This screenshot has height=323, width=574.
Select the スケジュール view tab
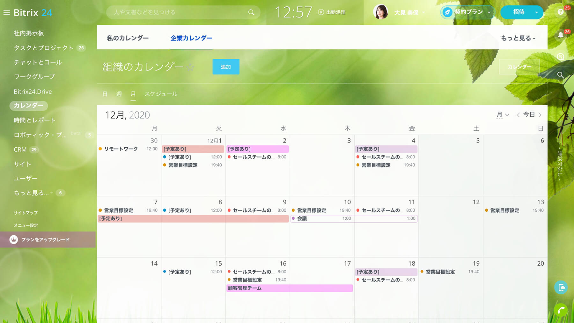pyautogui.click(x=161, y=94)
